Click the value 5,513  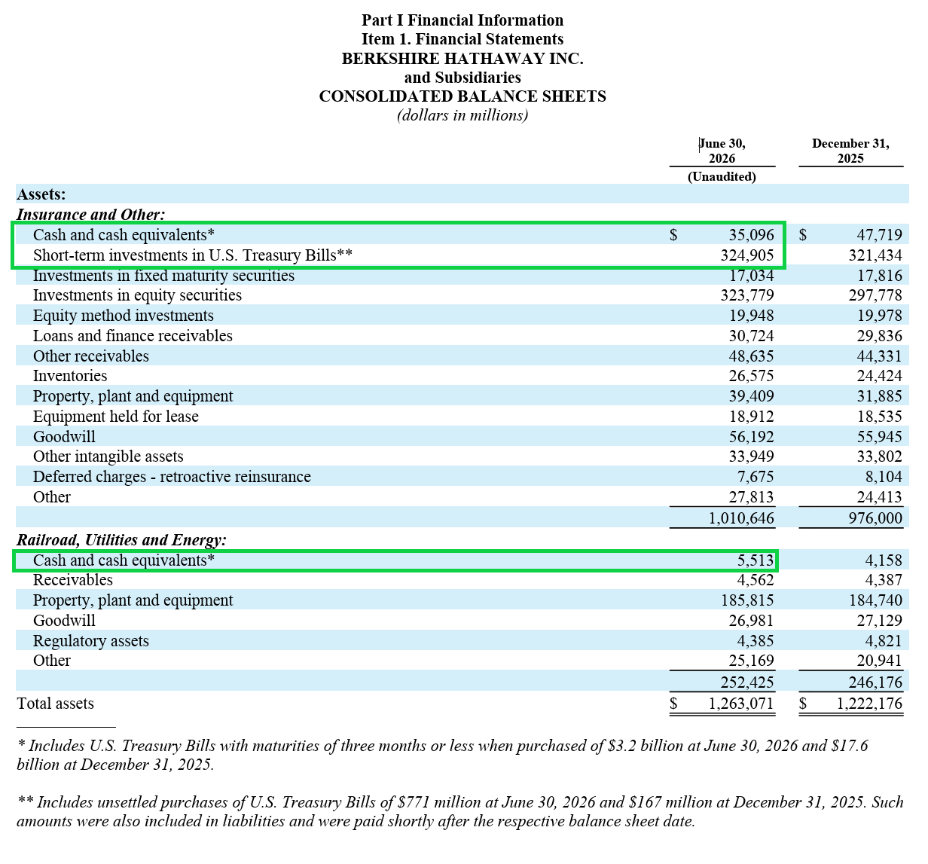(x=756, y=560)
